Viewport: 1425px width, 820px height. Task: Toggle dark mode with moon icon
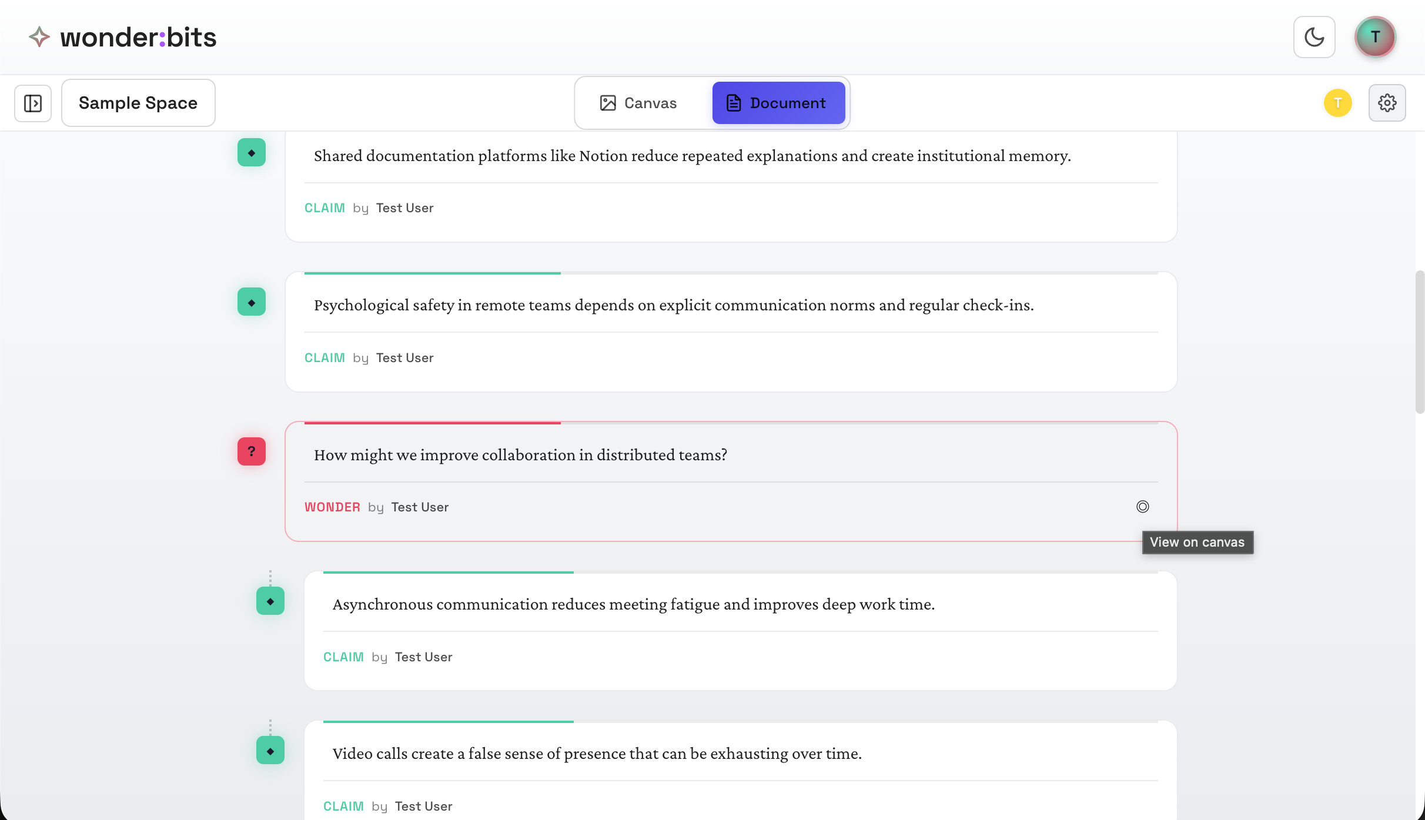(x=1314, y=37)
